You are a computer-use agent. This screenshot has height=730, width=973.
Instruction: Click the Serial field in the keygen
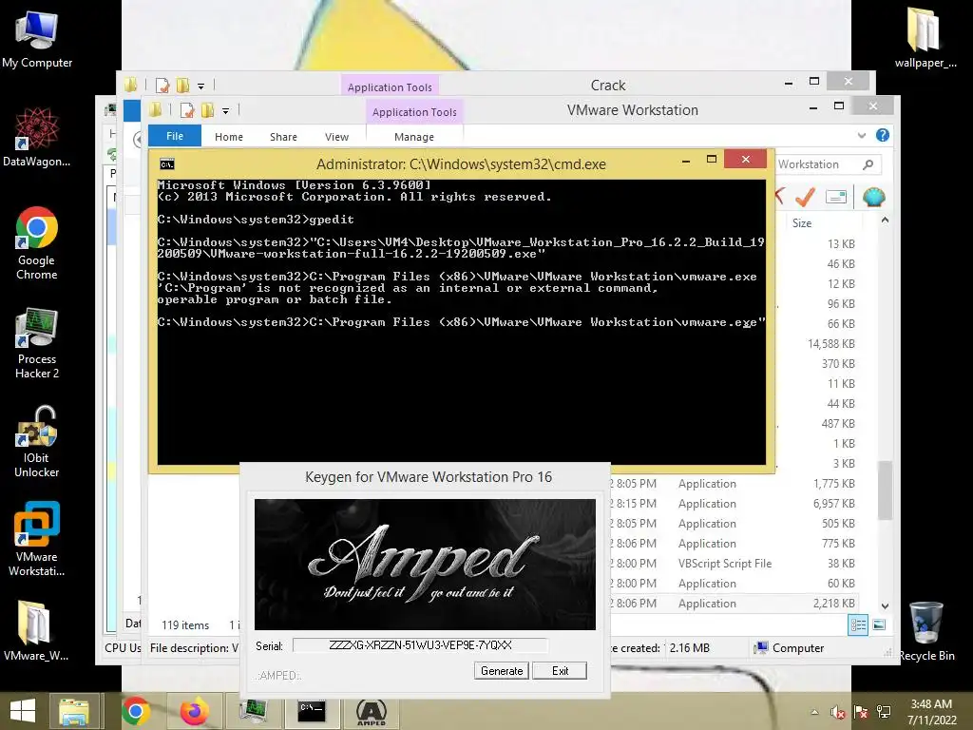[420, 645]
